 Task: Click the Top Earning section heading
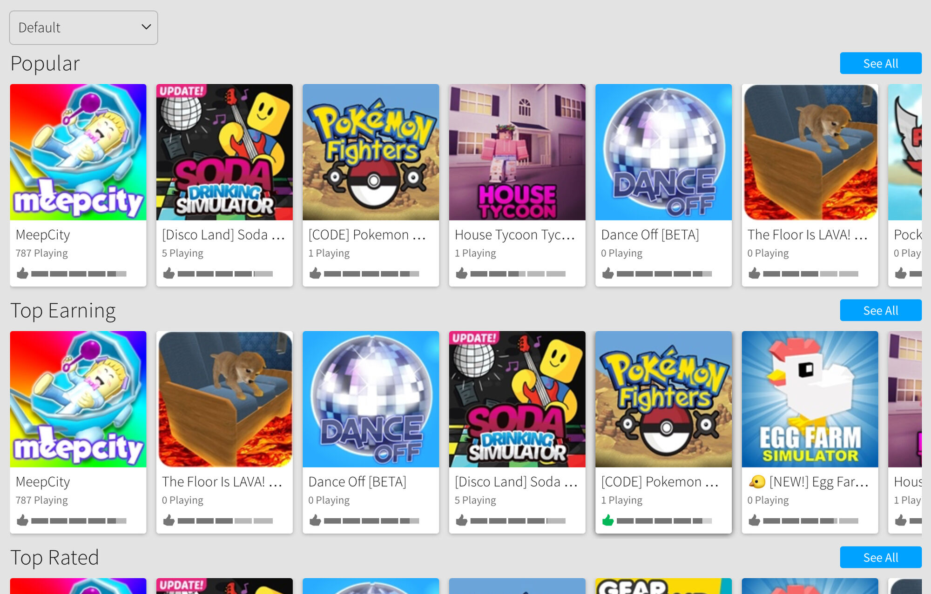[63, 311]
